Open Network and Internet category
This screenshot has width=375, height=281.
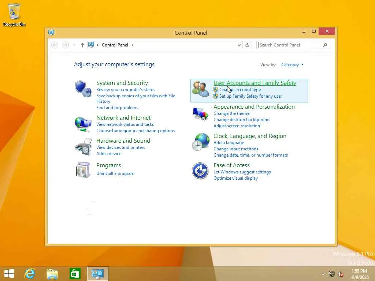(x=123, y=117)
